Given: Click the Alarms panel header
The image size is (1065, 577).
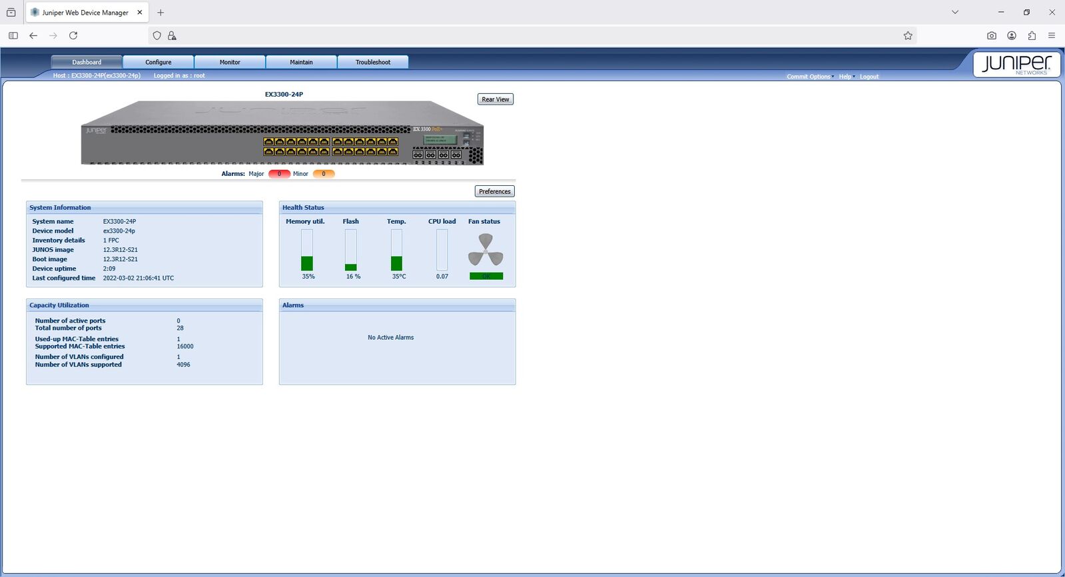Looking at the screenshot, I should 397,305.
